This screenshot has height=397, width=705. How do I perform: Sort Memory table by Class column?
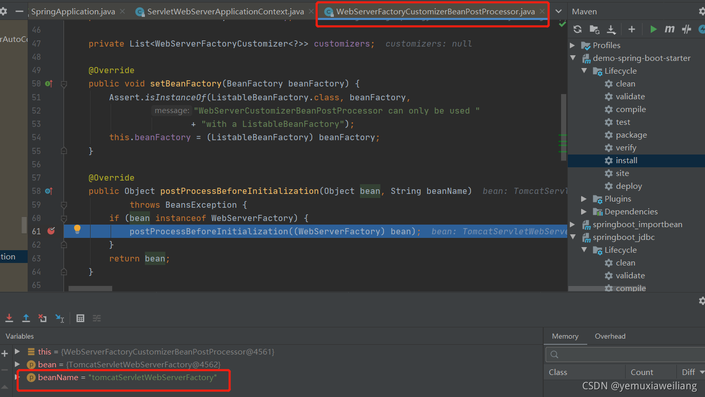coord(584,372)
